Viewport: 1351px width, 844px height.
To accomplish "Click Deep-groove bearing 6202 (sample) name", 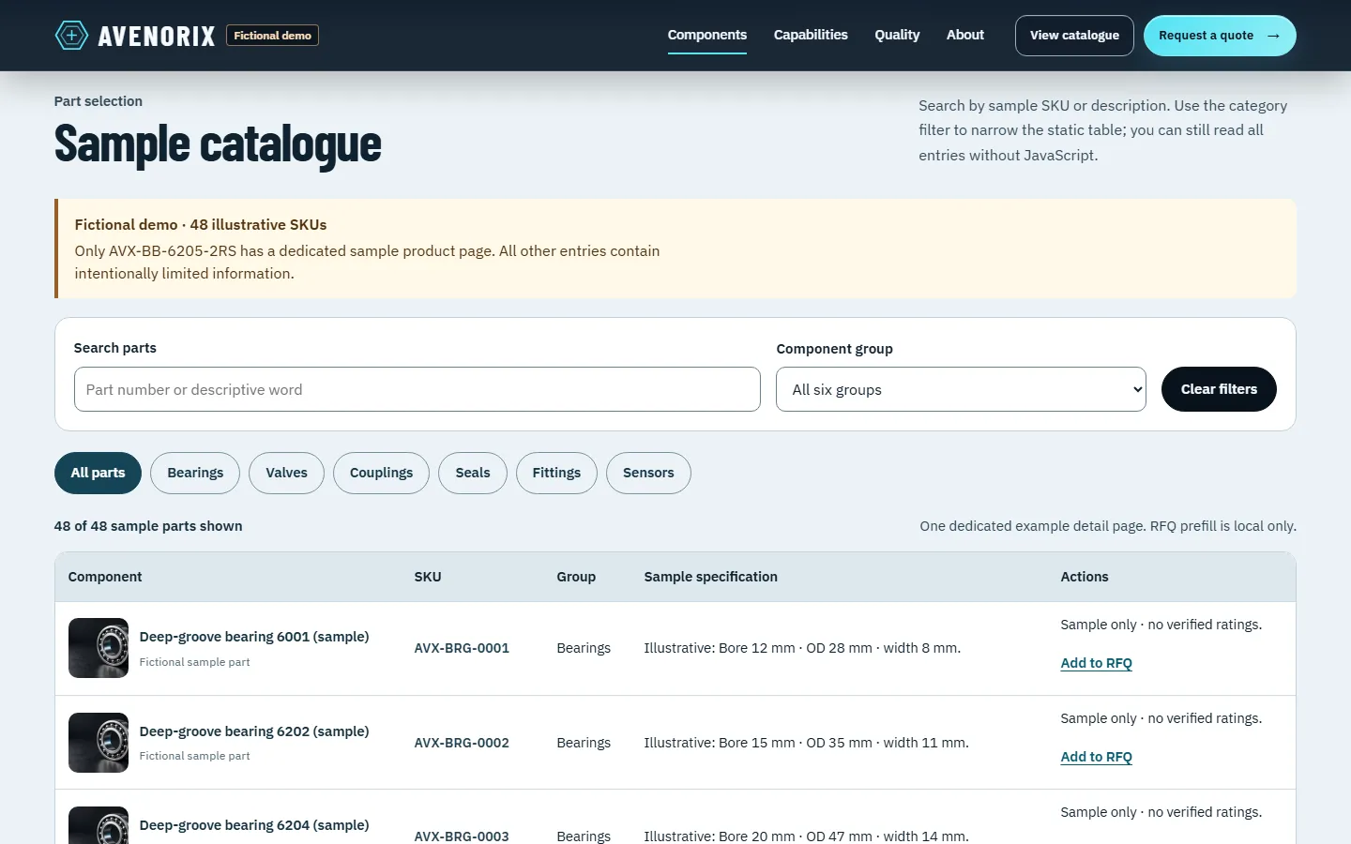I will pyautogui.click(x=254, y=731).
